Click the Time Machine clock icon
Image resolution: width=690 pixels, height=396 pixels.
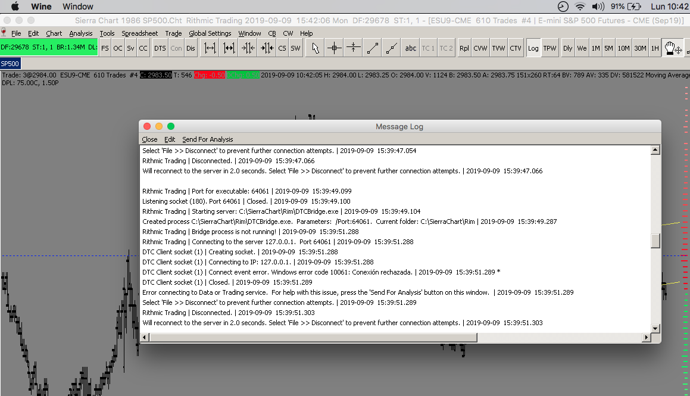[563, 7]
